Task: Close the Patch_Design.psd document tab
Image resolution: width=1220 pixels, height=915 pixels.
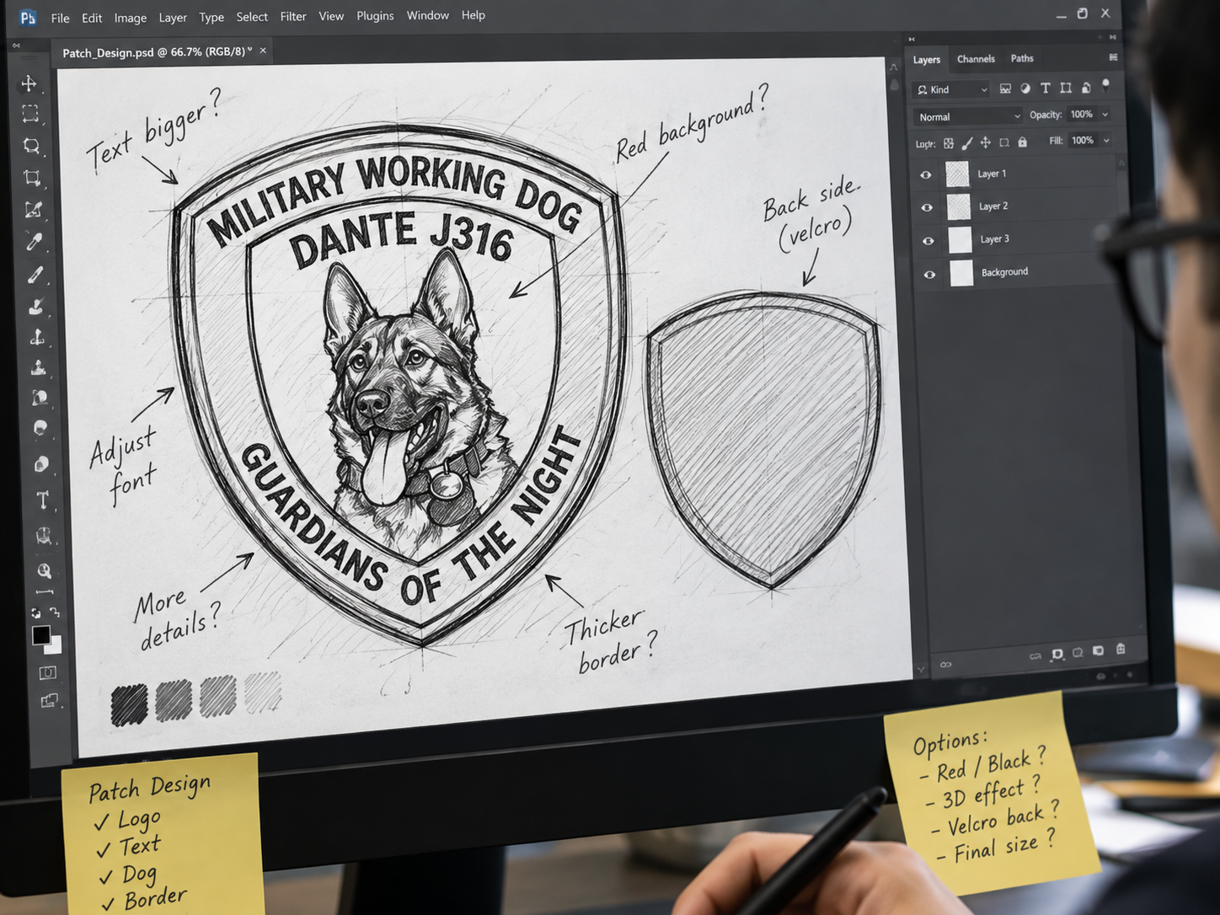Action: (x=263, y=51)
